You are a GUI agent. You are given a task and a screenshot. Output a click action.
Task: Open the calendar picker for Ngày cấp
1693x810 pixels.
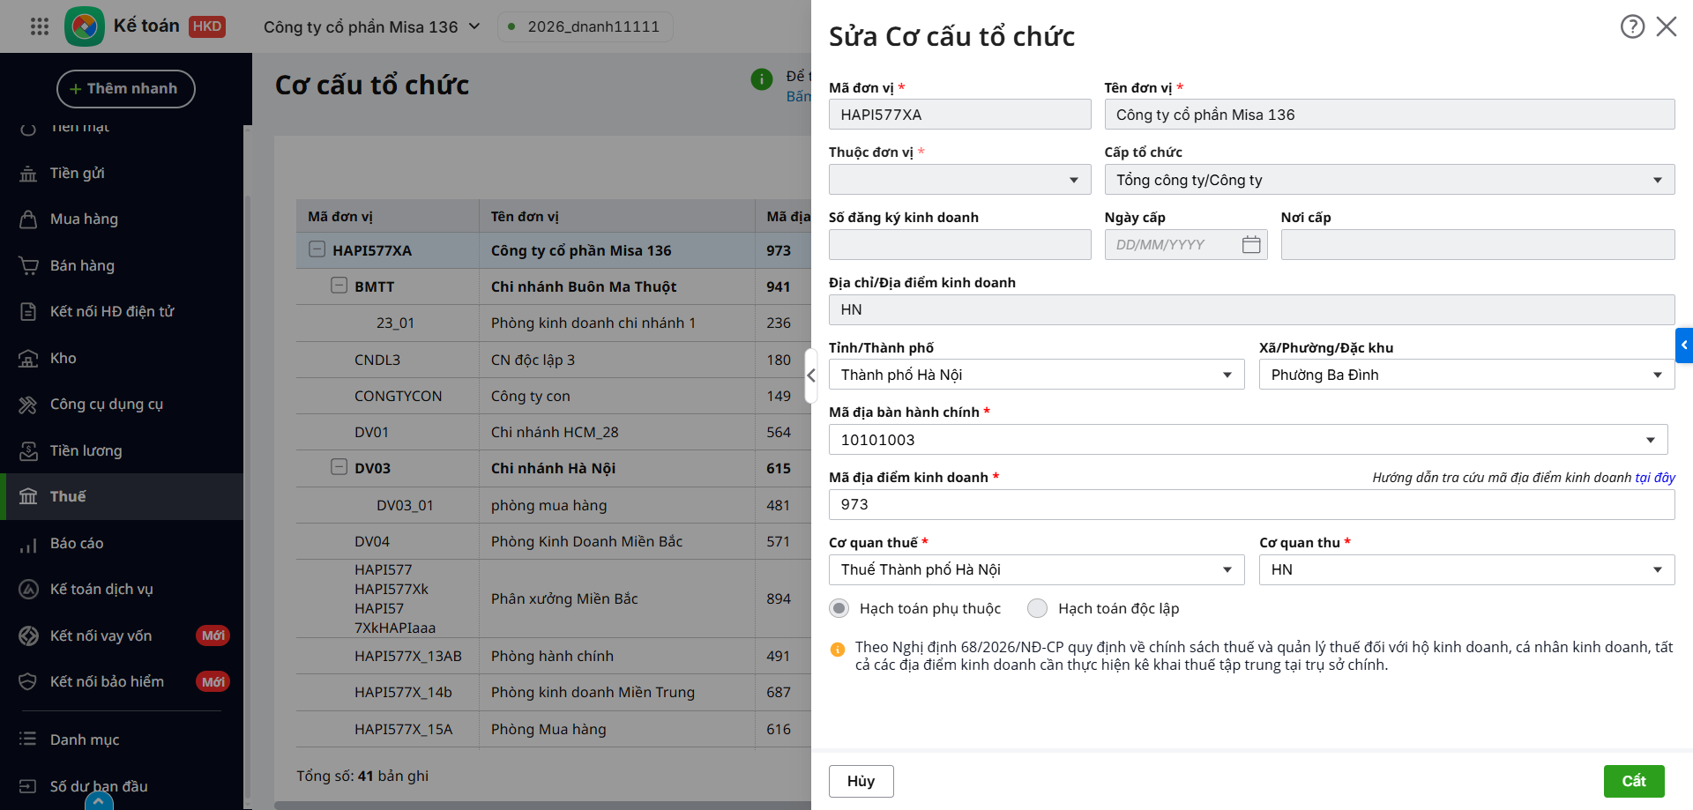coord(1250,245)
